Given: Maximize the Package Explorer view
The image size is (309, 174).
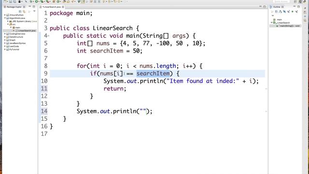Looking at the screenshot, I should 34,7.
